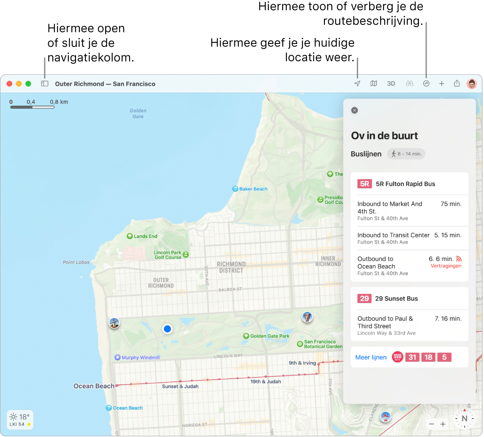484x437 pixels.
Task: Toggle the navigation sidebar
Action: 44,84
